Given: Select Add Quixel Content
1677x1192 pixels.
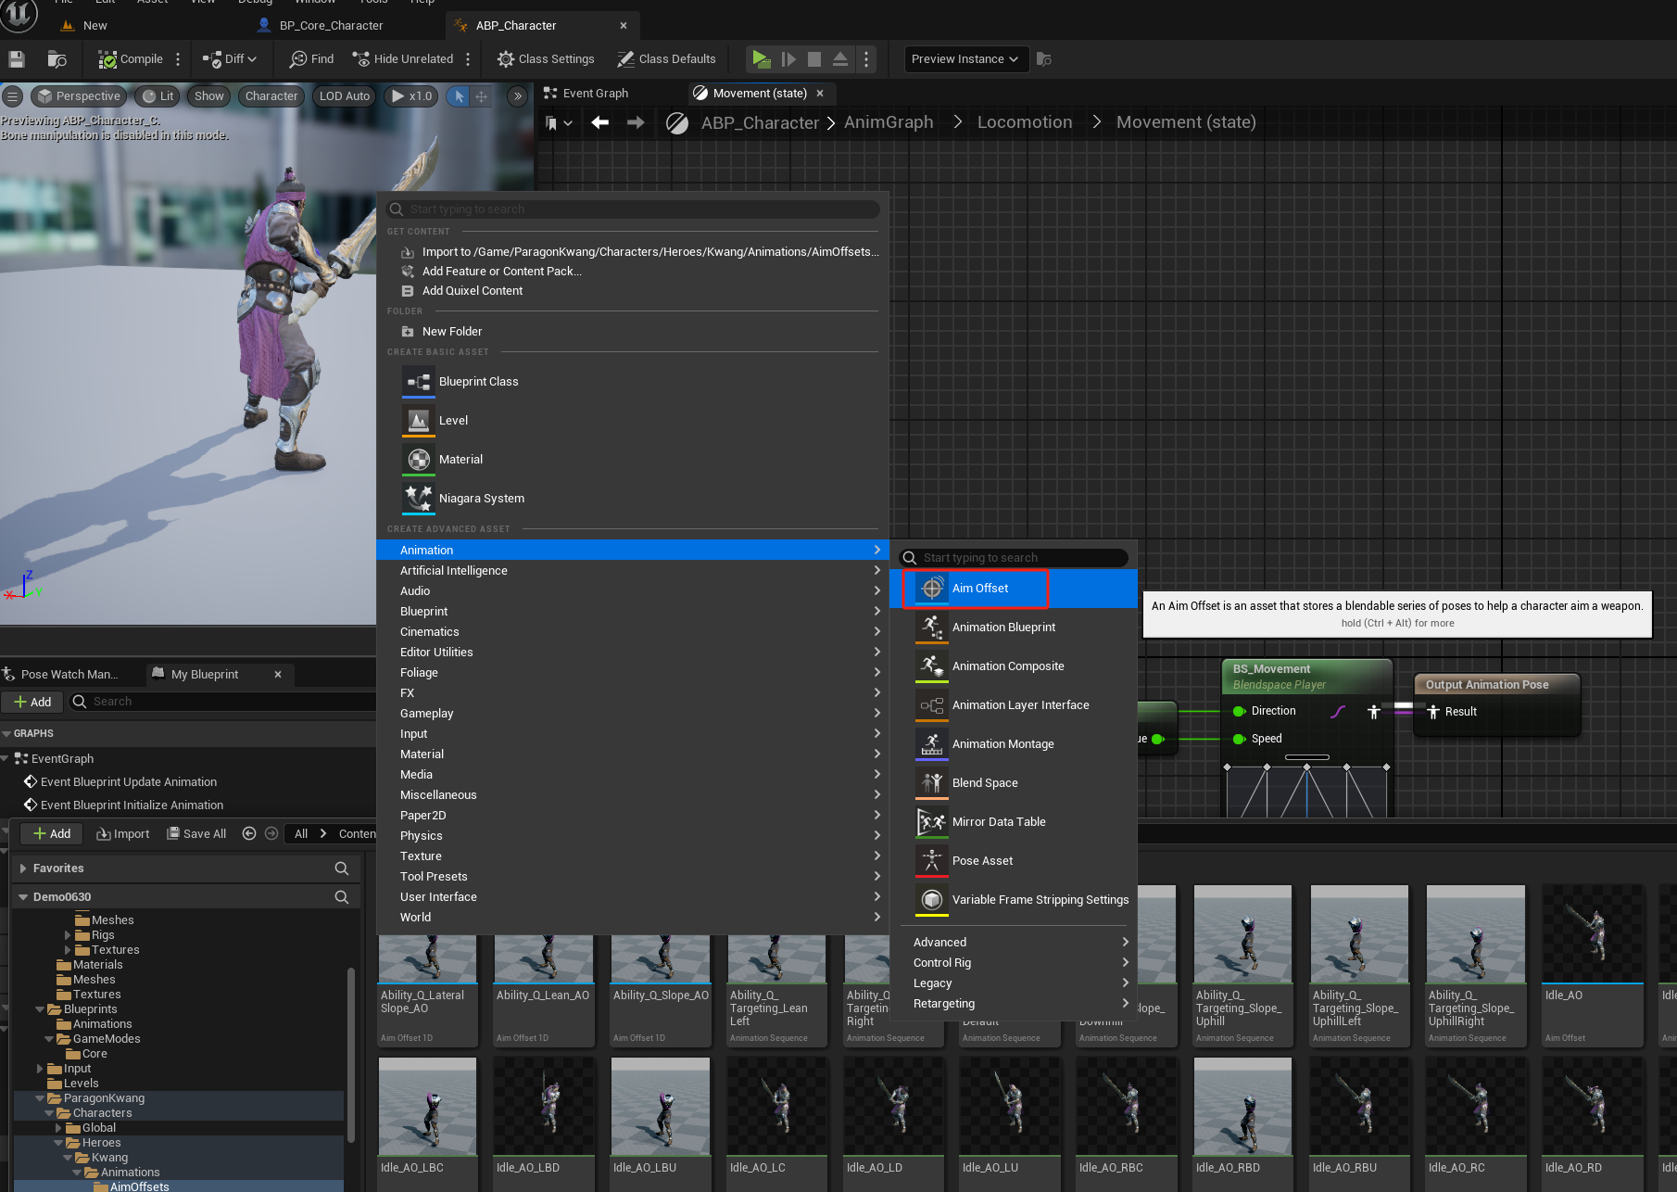Looking at the screenshot, I should (472, 291).
